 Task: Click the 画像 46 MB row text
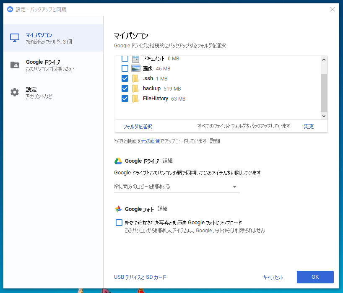pos(156,68)
